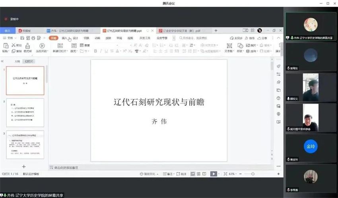338x198 pixels.
Task: Click the Smart Beautify (智能美化) button
Action: (x=149, y=174)
